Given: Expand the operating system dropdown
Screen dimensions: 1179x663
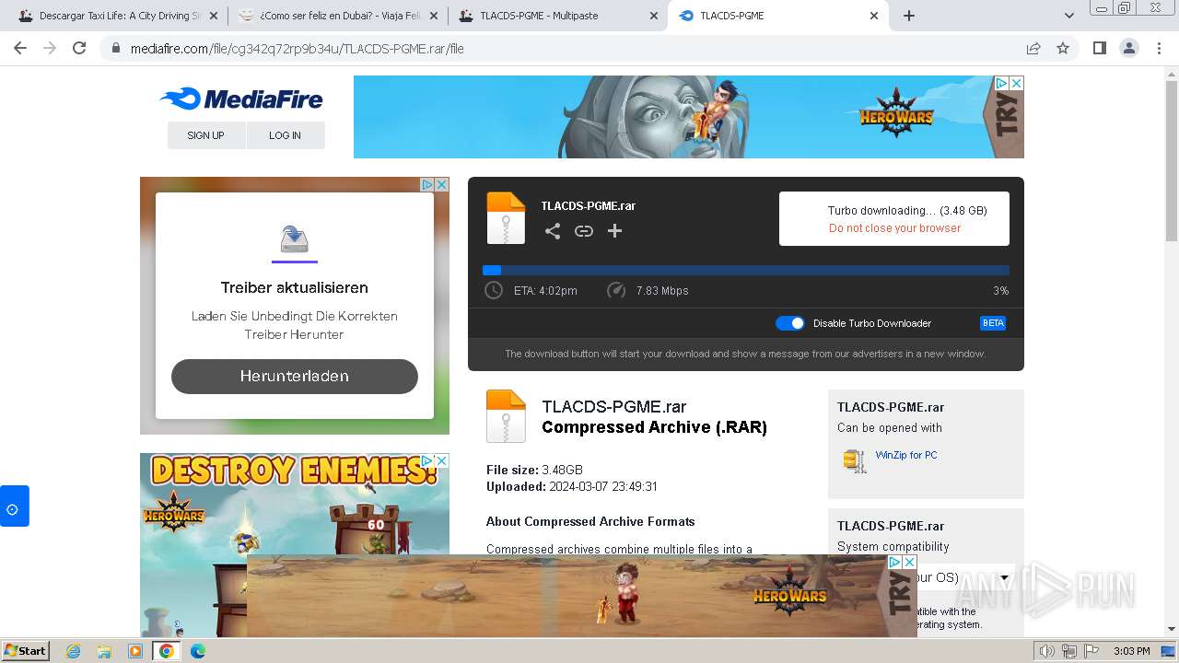Looking at the screenshot, I should pos(1004,578).
